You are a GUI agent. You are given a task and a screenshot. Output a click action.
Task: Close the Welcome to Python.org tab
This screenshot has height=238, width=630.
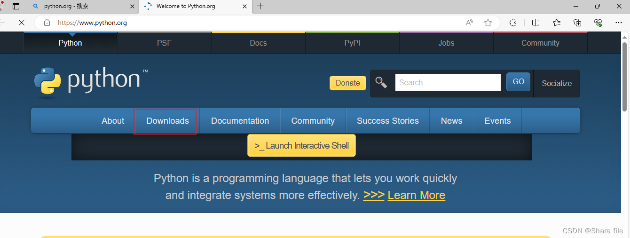click(244, 6)
